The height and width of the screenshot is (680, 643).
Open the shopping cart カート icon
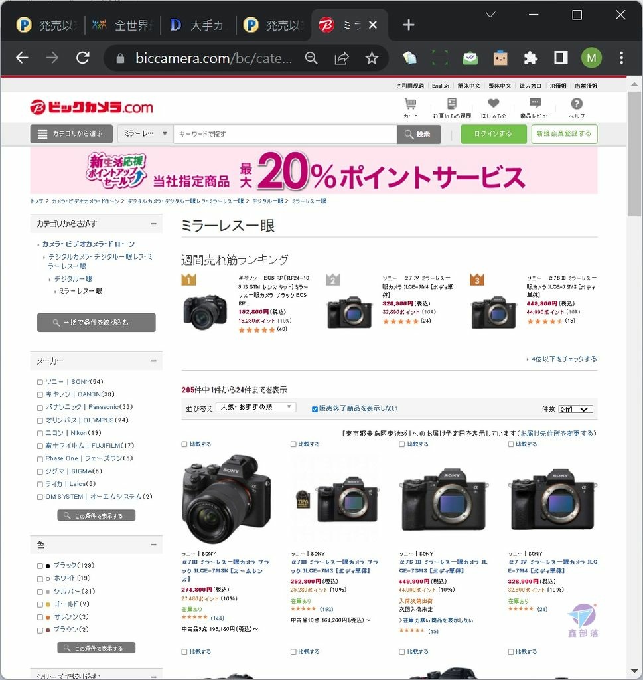click(x=410, y=108)
